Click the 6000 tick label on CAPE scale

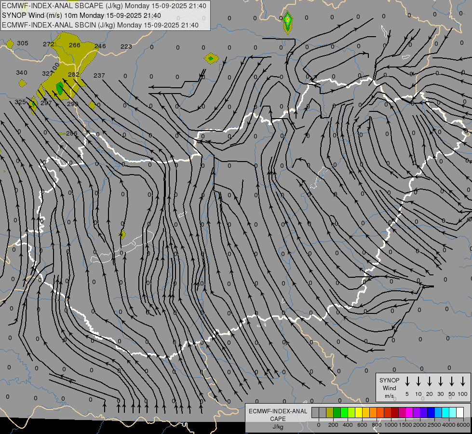463,425
